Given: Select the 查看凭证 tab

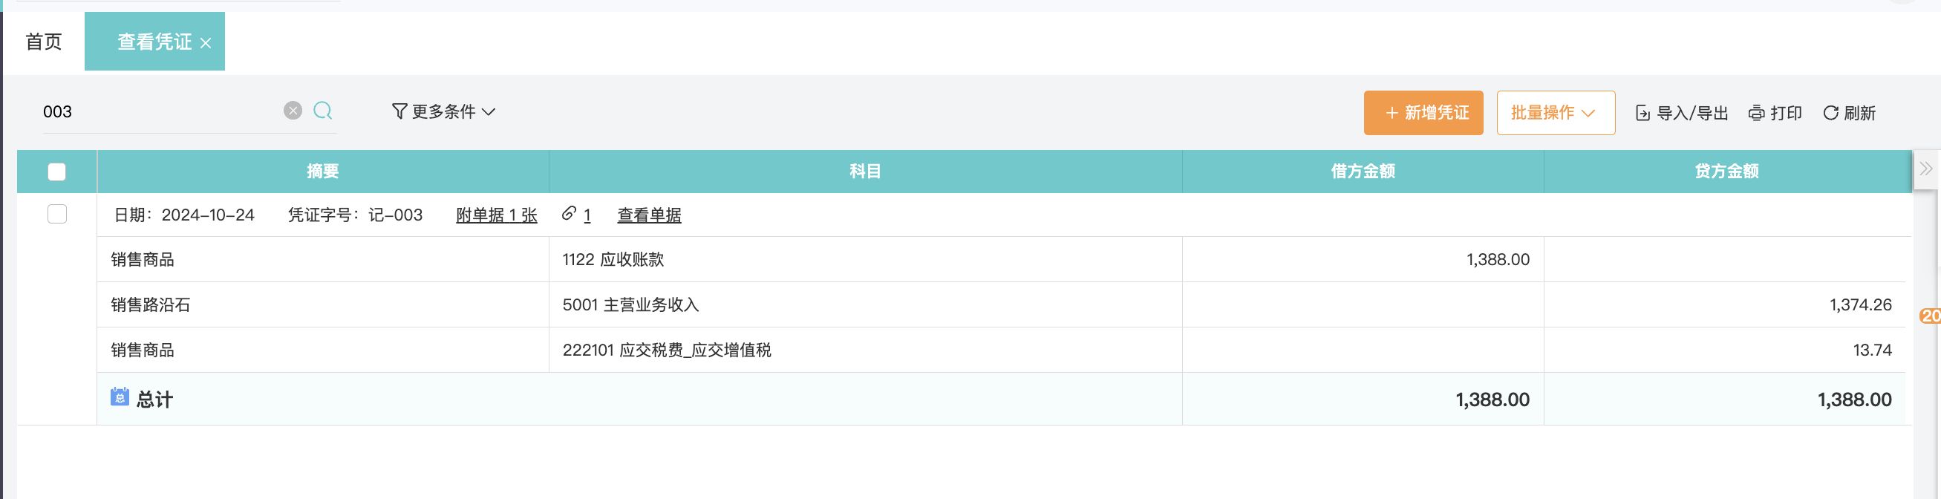Looking at the screenshot, I should pos(154,42).
